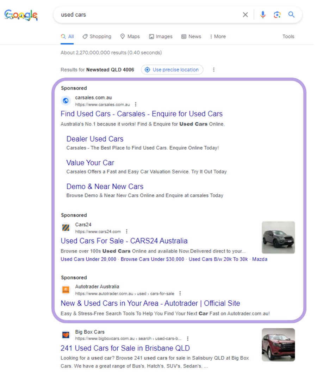Image resolution: width=317 pixels, height=377 pixels.
Task: Open three-dot menu beside carsales result
Action: tap(136, 104)
